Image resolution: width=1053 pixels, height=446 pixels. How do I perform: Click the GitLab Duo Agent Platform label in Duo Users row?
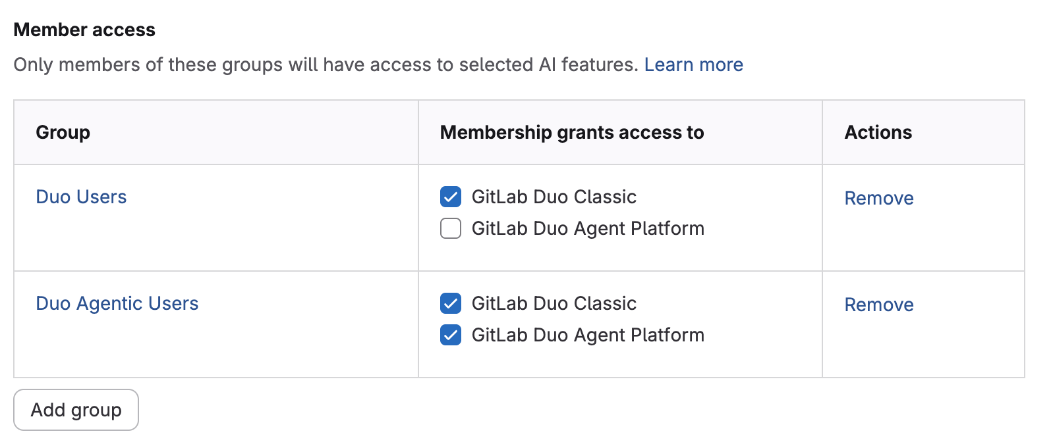tap(588, 228)
